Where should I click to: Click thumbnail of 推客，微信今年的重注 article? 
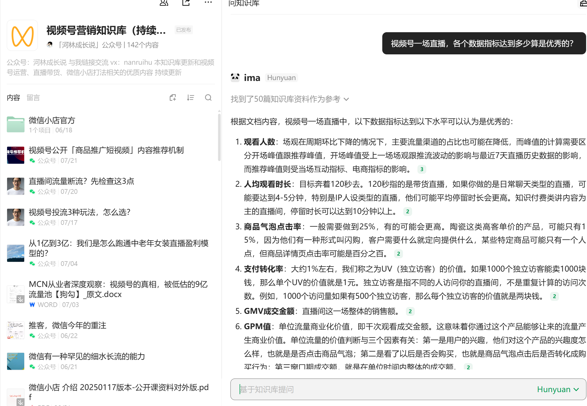pyautogui.click(x=16, y=330)
